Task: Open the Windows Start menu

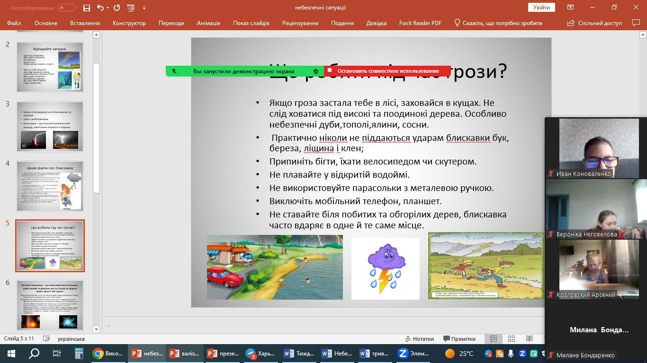Action: point(11,353)
